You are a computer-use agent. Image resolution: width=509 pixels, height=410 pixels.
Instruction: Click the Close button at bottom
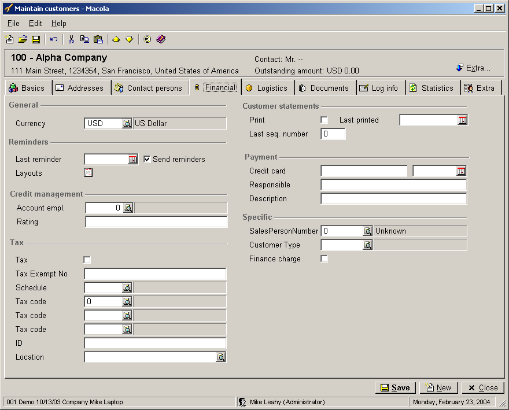tap(483, 387)
